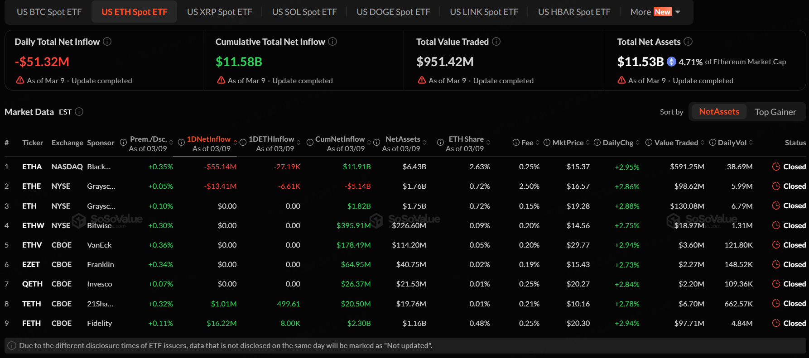
Task: Click the Closed status clock icon for ETHA
Action: click(776, 167)
